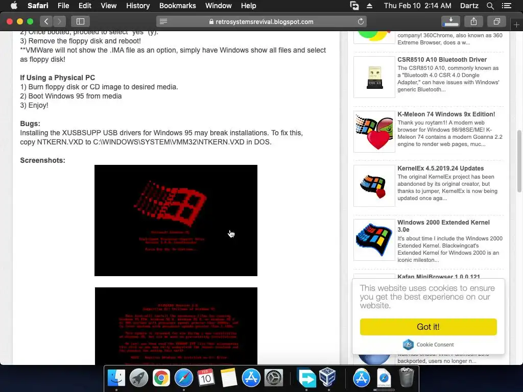Click the 'If Using a Physical PC' heading
The image size is (523, 392).
pos(57,78)
